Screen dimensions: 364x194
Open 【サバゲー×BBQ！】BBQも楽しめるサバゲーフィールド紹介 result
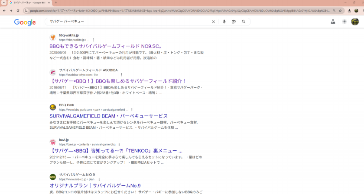[x=118, y=81]
